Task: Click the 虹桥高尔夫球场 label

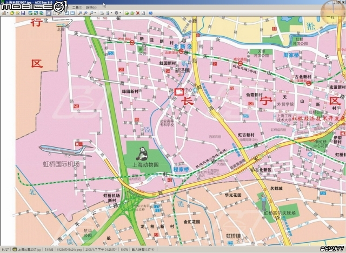Action: (280, 213)
